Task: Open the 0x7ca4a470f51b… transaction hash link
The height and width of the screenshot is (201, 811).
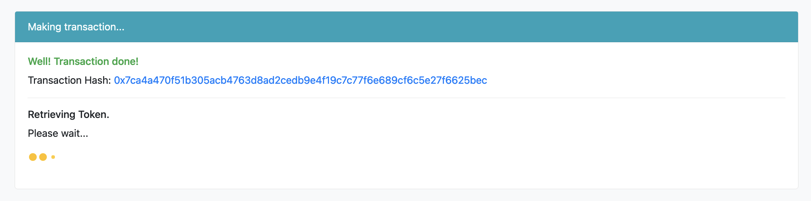Action: pyautogui.click(x=300, y=80)
